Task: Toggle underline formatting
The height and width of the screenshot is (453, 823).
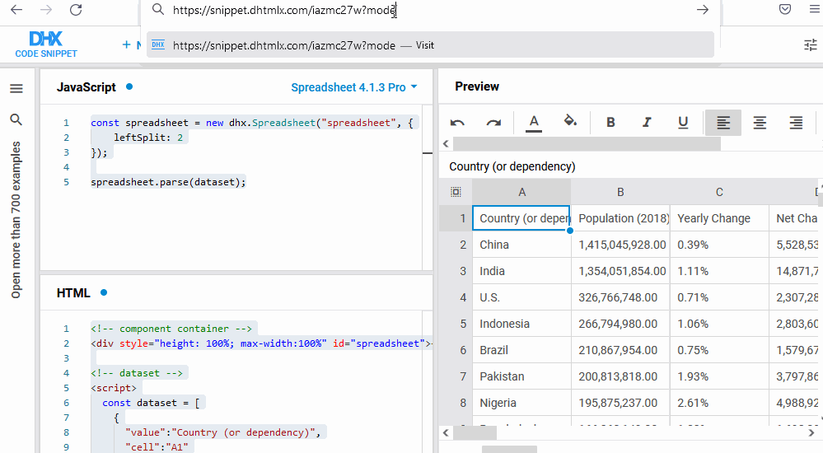Action: [683, 122]
